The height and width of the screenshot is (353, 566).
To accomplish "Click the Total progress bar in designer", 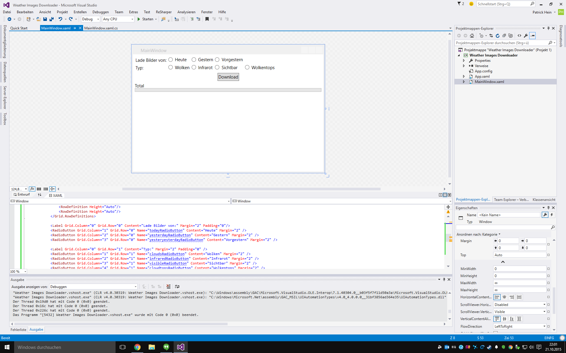I will point(228,90).
